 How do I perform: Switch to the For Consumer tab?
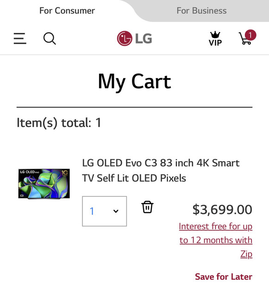coord(67,11)
